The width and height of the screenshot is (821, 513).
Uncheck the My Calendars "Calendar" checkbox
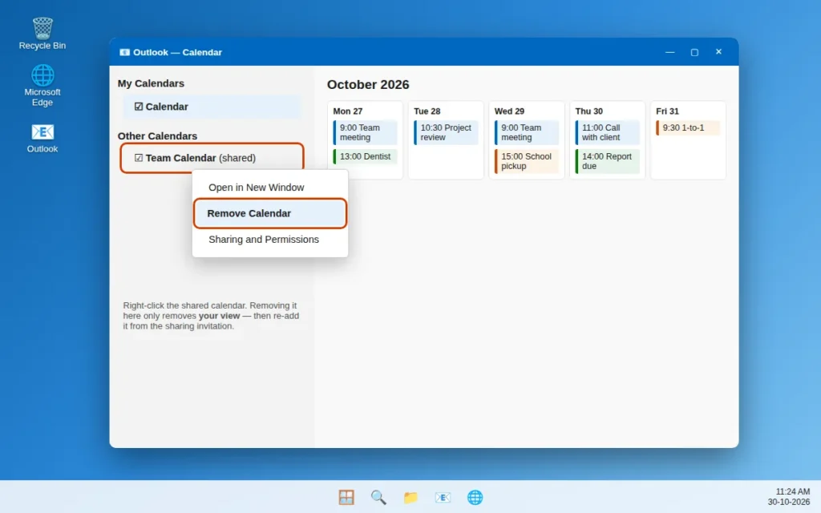[x=138, y=107]
